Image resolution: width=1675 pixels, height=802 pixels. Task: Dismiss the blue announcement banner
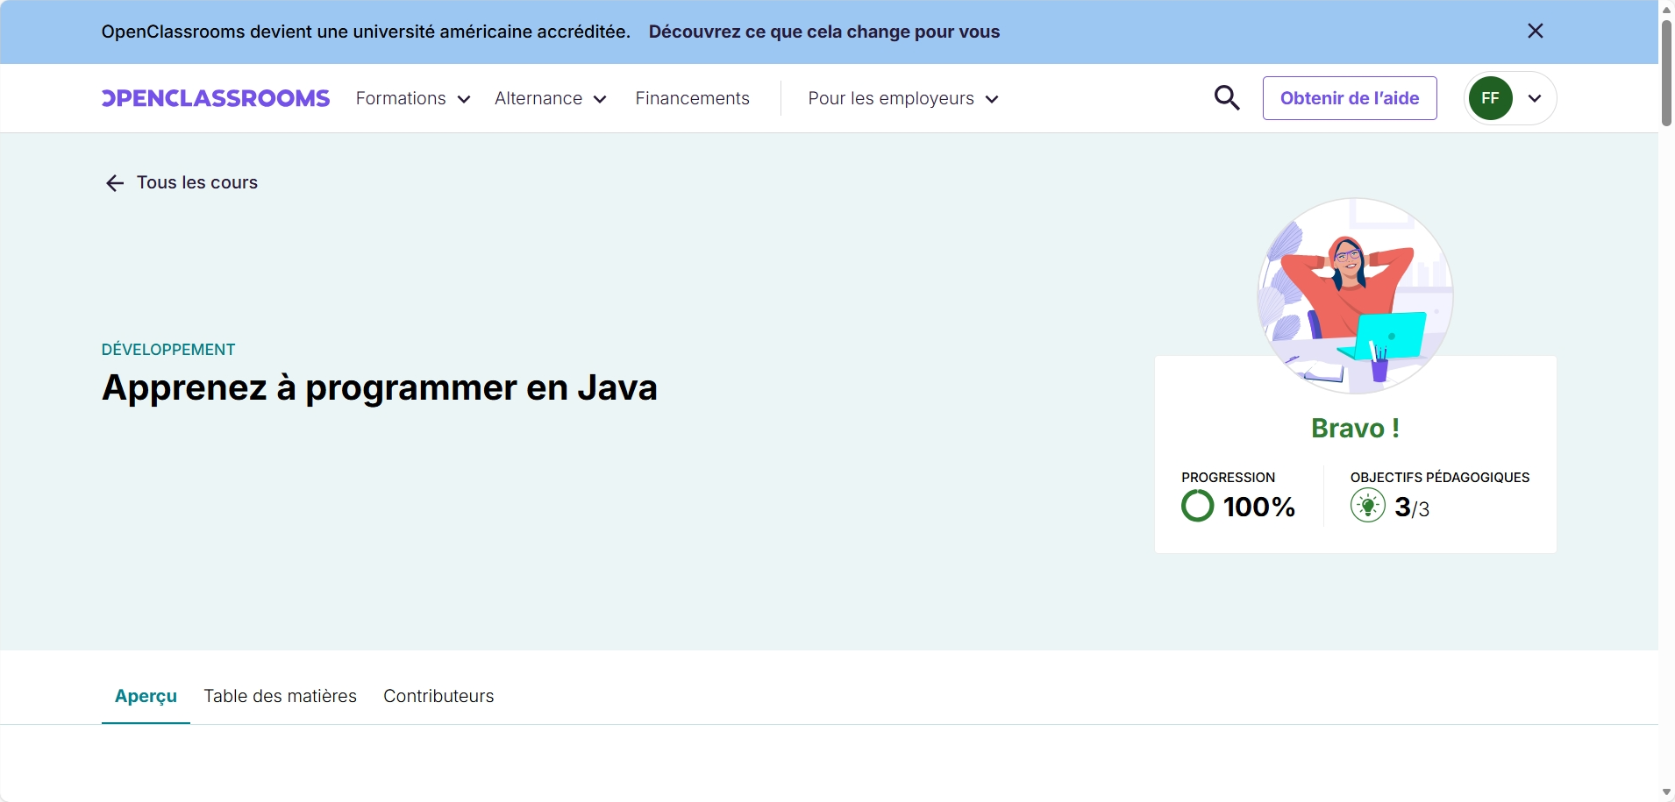tap(1535, 32)
